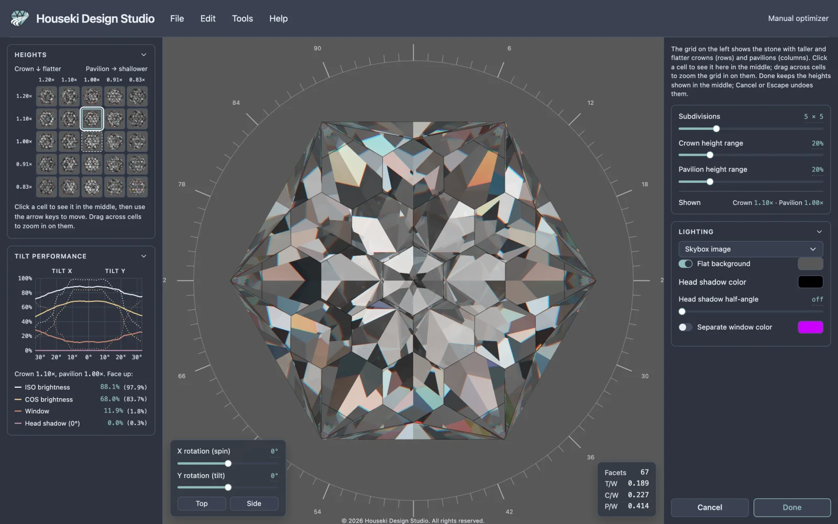Click the Head shadow half-angle off value
Screen dimensions: 838x524
click(x=817, y=299)
